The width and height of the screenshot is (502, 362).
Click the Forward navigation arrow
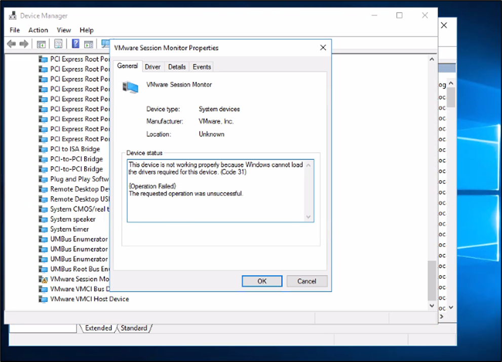[x=24, y=43]
